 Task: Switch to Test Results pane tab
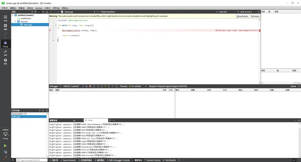[x=169, y=160]
